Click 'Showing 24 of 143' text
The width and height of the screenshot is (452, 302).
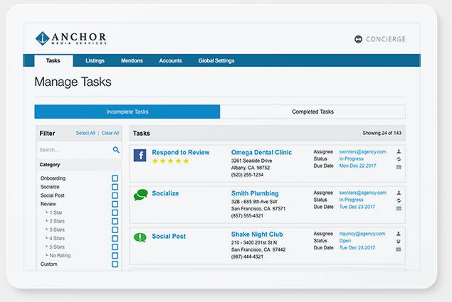[382, 133]
